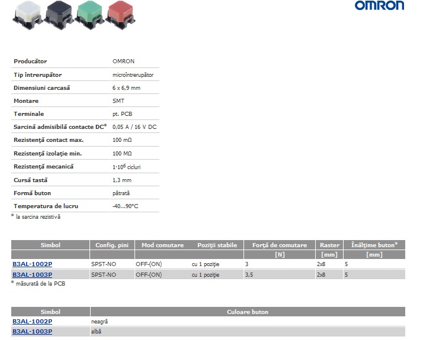Select the pt. PCB value
Viewport: 423px width, 340px height.
122,114
